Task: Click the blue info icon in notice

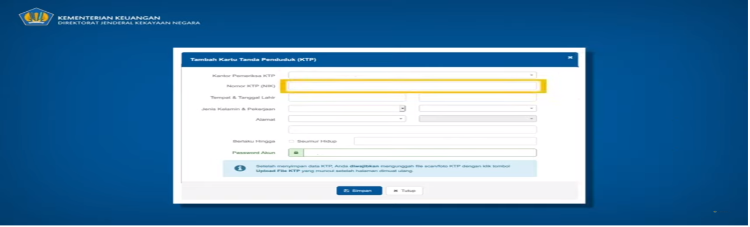Action: point(239,168)
